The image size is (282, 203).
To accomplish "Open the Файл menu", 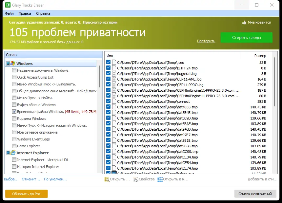I will coord(9,13).
